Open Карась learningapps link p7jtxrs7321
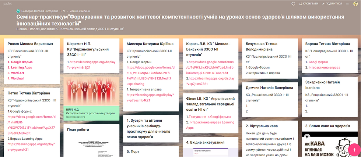Viewport: 361px width, 157px height. (x=210, y=81)
